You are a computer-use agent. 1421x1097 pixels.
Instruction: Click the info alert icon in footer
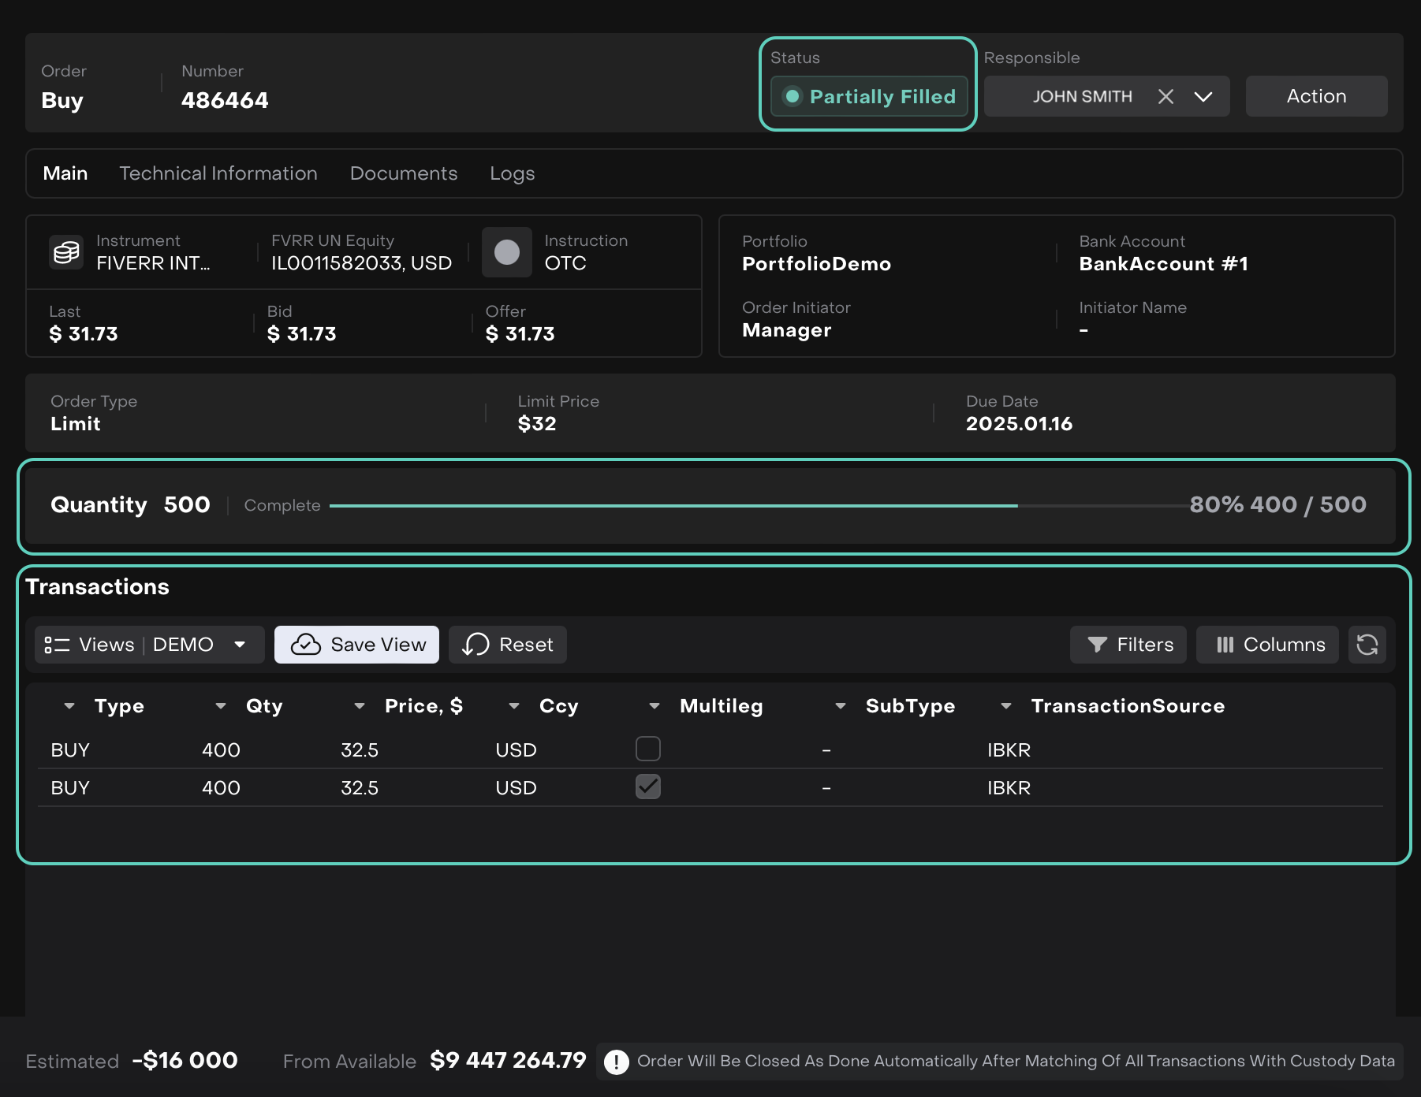(x=616, y=1062)
